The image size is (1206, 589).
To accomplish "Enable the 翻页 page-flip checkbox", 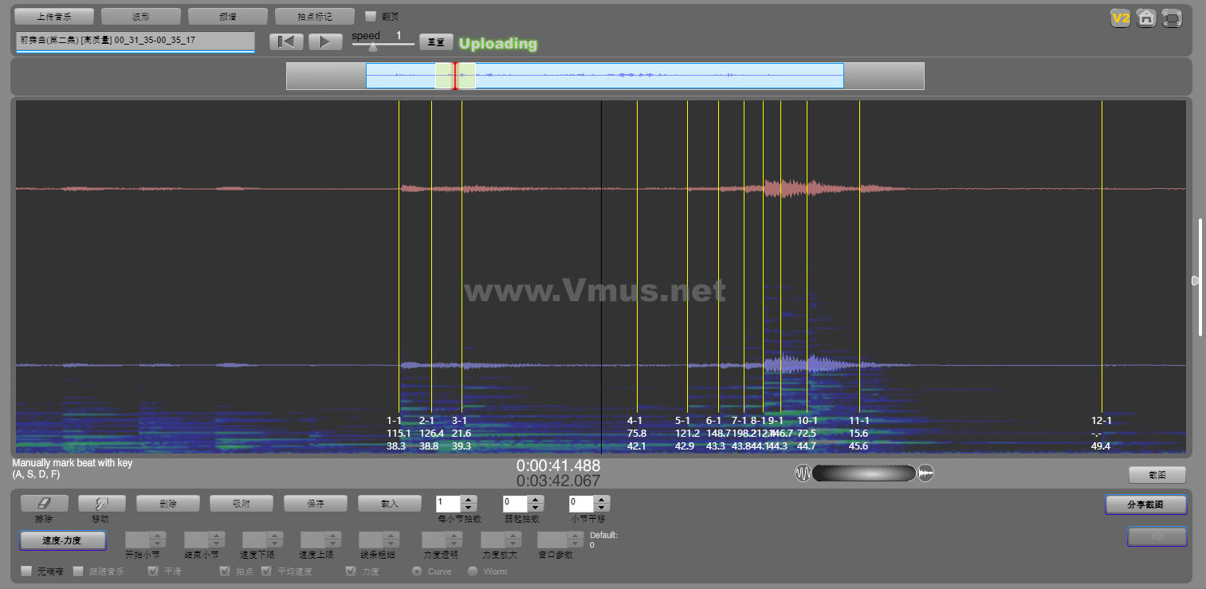I will tap(371, 16).
